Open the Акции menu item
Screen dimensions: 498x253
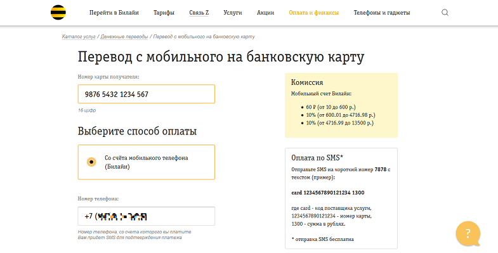[266, 13]
